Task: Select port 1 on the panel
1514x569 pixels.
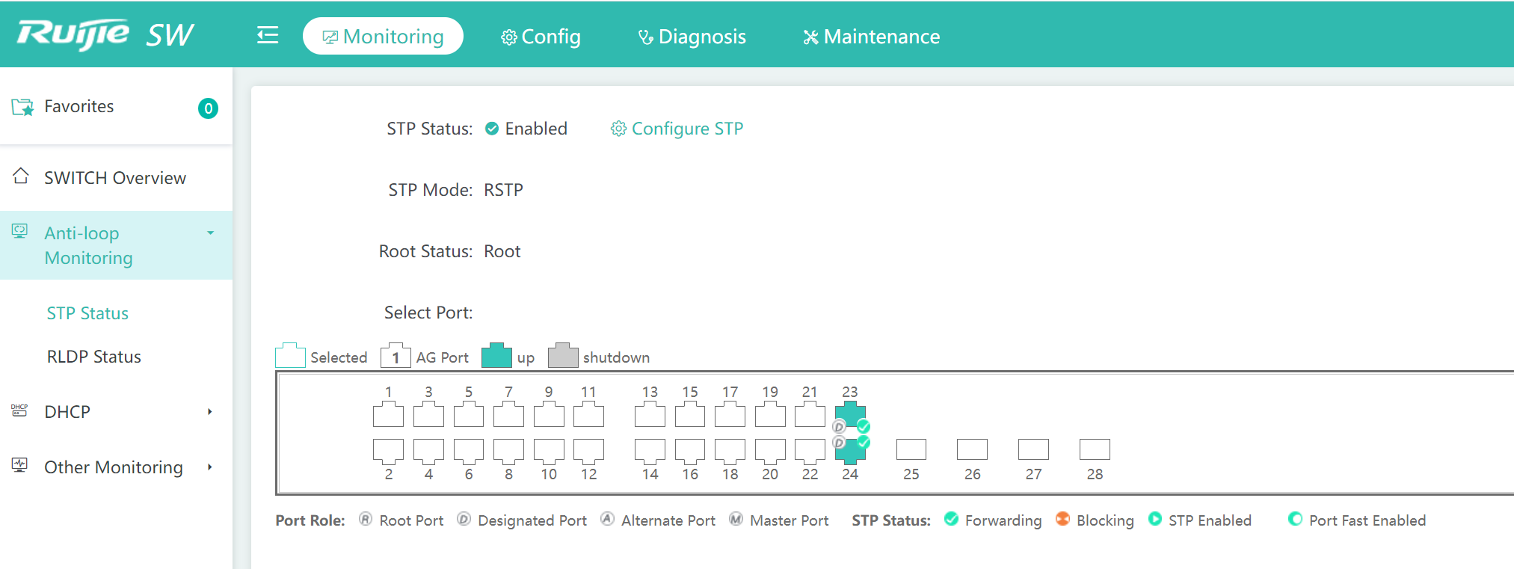Action: pos(388,414)
